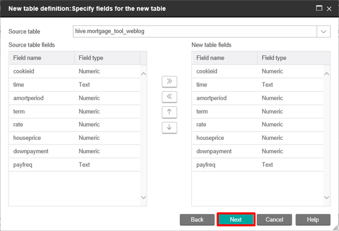Click the new table fields scroll-up arrow
Screen dimensions: 339x231
pyautogui.click(x=327, y=74)
